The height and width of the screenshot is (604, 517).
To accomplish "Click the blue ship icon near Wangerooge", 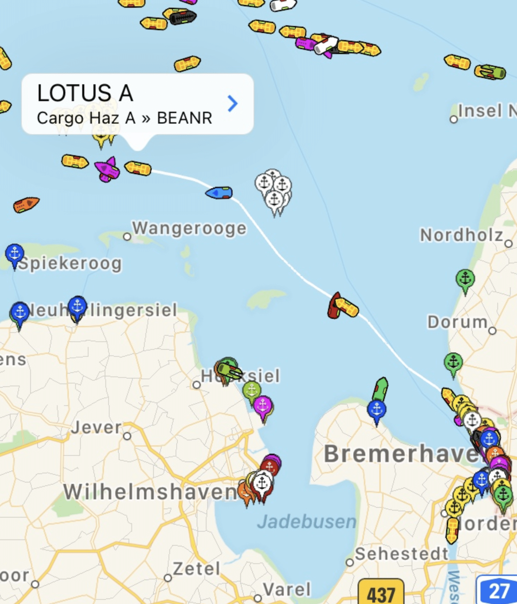I will pyautogui.click(x=219, y=193).
